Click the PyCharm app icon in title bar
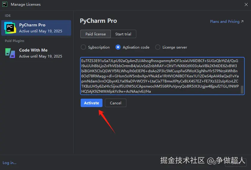This screenshot has width=251, height=170. coord(5,4)
